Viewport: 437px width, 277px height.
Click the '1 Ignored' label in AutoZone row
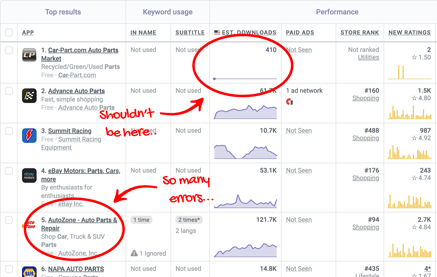pyautogui.click(x=153, y=253)
